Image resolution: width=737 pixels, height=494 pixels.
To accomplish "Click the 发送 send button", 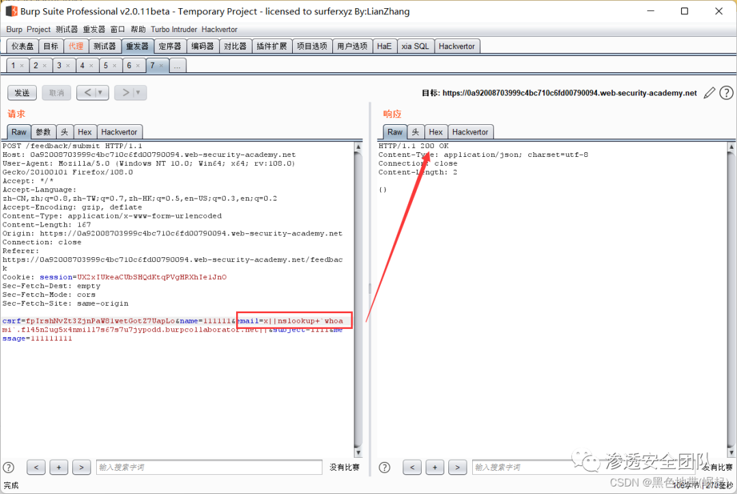I will 22,93.
